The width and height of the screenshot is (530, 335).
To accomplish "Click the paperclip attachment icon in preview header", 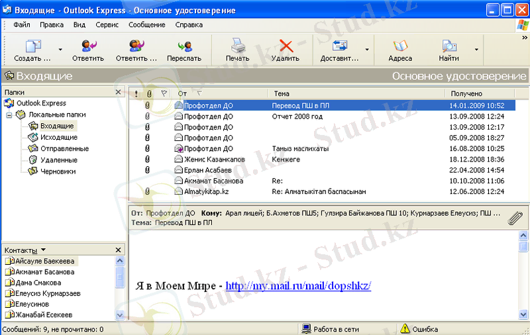I will 515,218.
